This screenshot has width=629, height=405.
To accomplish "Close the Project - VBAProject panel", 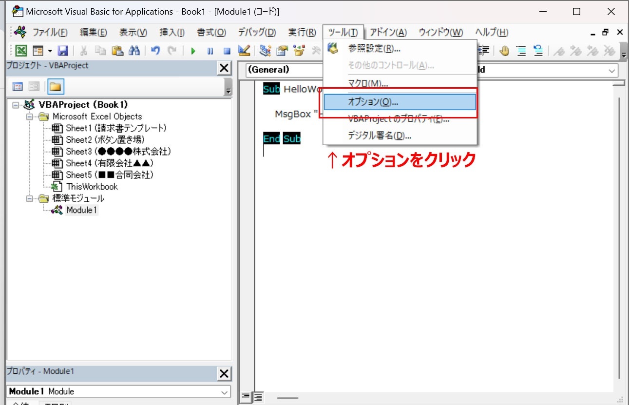I will point(224,68).
